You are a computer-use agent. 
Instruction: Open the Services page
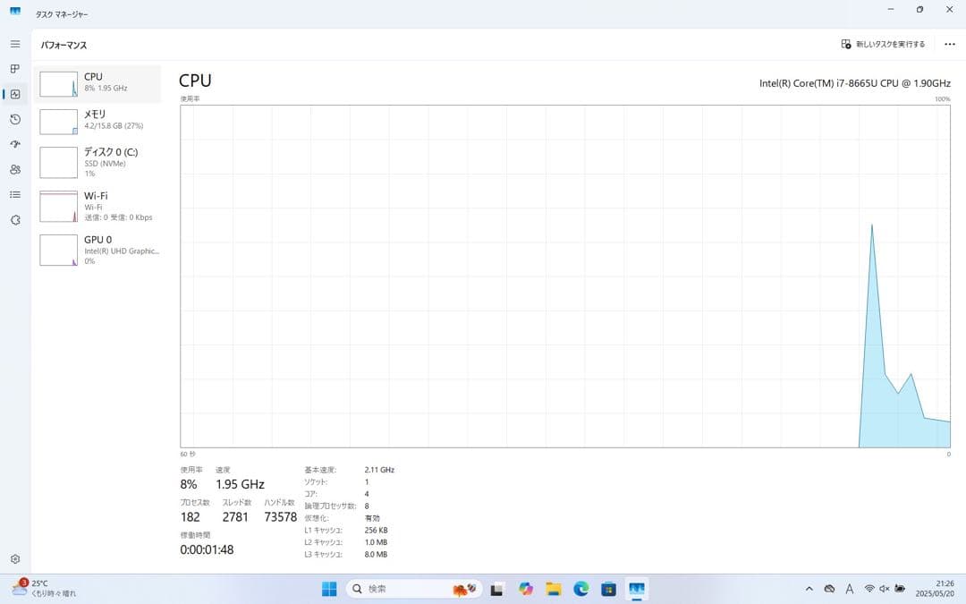[x=14, y=220]
